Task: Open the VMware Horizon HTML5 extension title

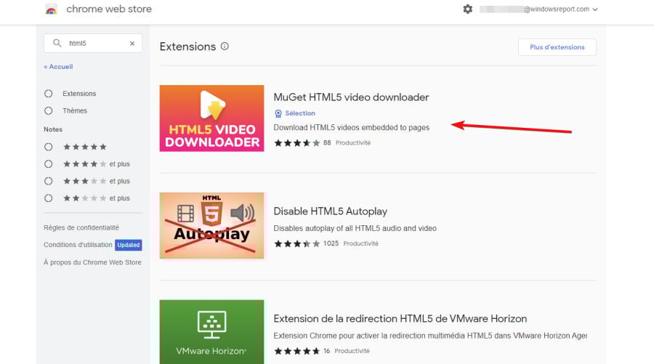Action: [400, 319]
